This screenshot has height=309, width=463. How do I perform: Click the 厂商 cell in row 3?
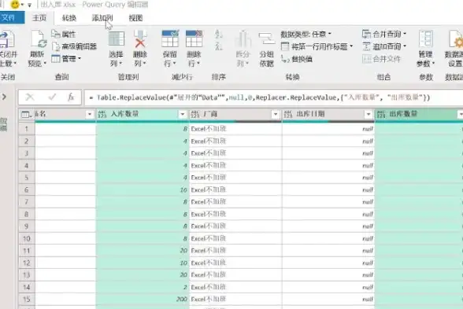point(235,153)
